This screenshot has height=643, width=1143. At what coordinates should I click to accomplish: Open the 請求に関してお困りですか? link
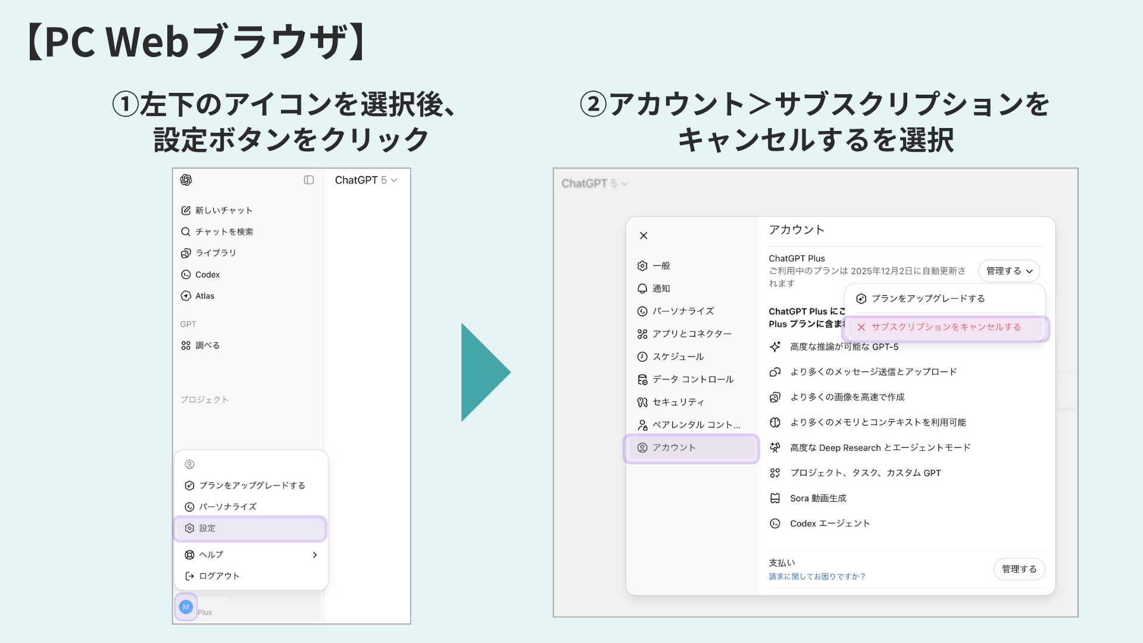[x=817, y=576]
